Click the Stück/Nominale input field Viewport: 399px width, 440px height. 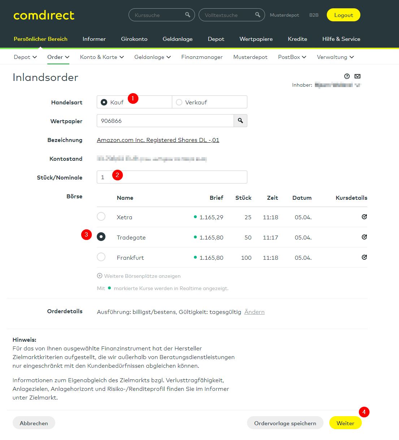pyautogui.click(x=172, y=177)
